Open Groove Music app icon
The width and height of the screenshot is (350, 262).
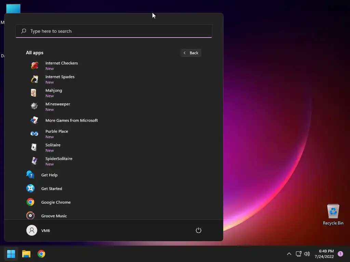pyautogui.click(x=30, y=216)
